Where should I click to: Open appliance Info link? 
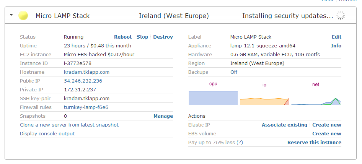pos(336,46)
